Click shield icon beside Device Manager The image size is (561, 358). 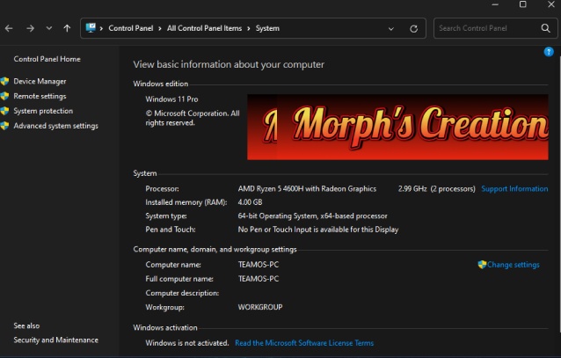[x=4, y=81]
